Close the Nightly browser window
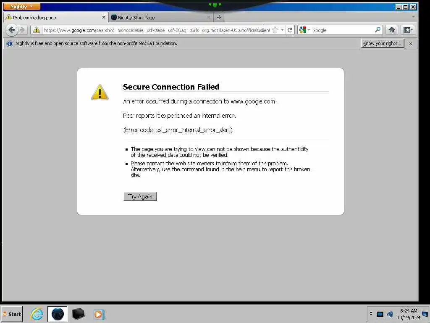Image resolution: width=430 pixels, height=323 pixels. click(413, 7)
